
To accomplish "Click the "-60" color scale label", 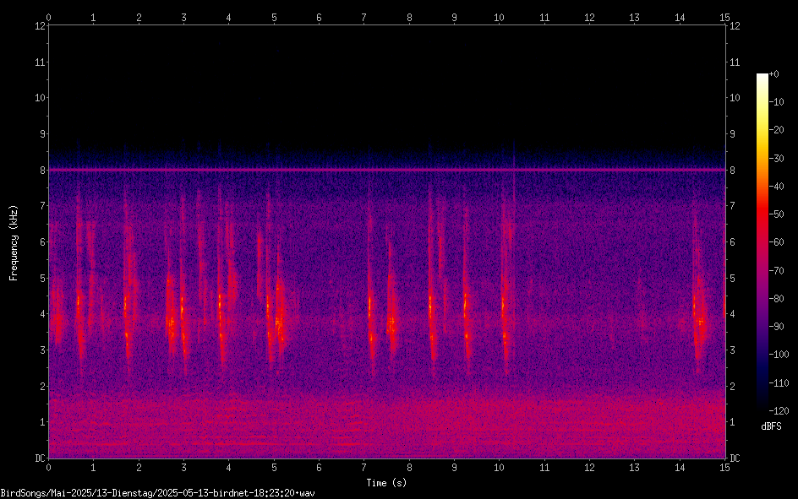I will 776,242.
